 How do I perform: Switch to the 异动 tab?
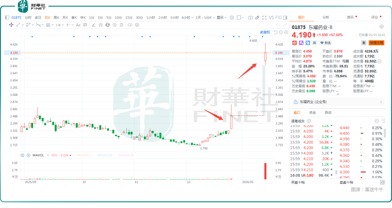coord(328,112)
